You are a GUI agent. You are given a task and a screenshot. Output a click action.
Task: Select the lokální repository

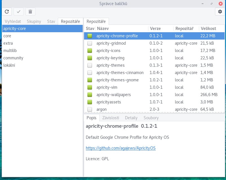42,65
